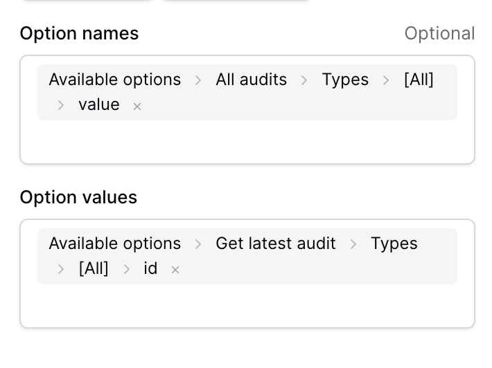Remove the value token from Option names
This screenshot has height=368, width=492.
[137, 107]
